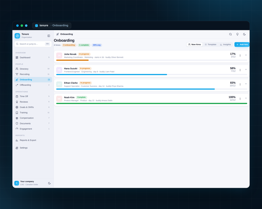This screenshot has height=209, width=262.
Task: Click Noah Kim's 'Complete' status badge
Action: [81, 97]
